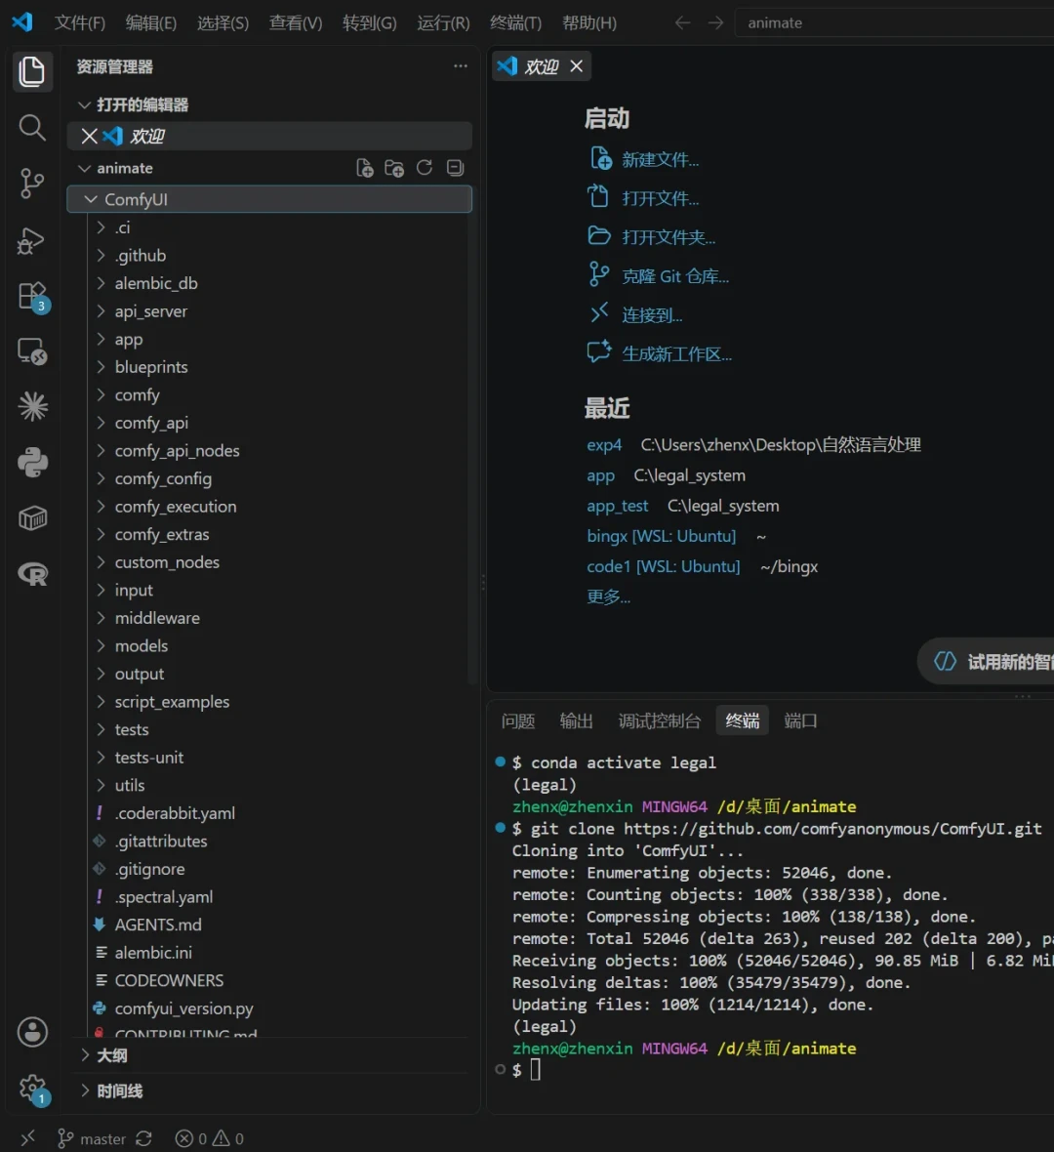Close the 欢迎 editor in open editors list
This screenshot has width=1054, height=1152.
89,136
